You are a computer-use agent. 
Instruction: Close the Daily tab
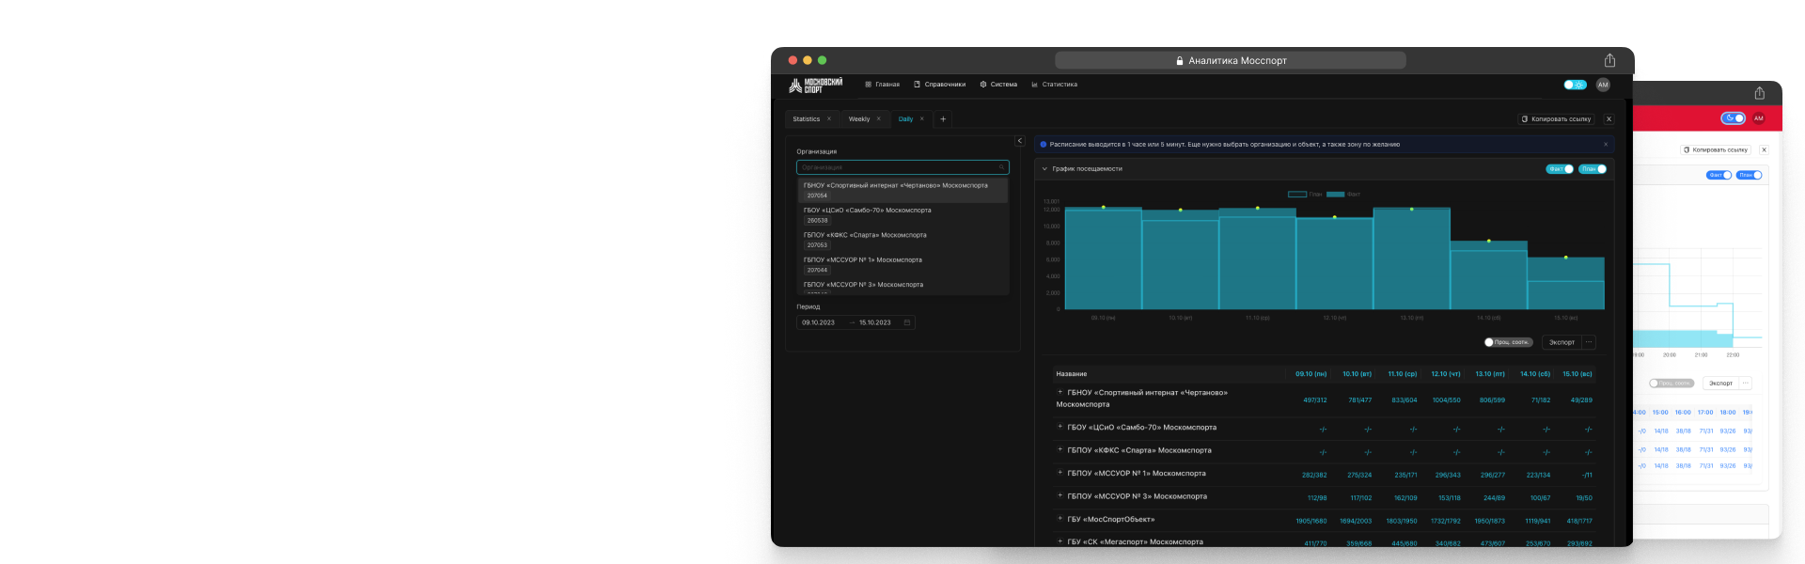click(922, 119)
